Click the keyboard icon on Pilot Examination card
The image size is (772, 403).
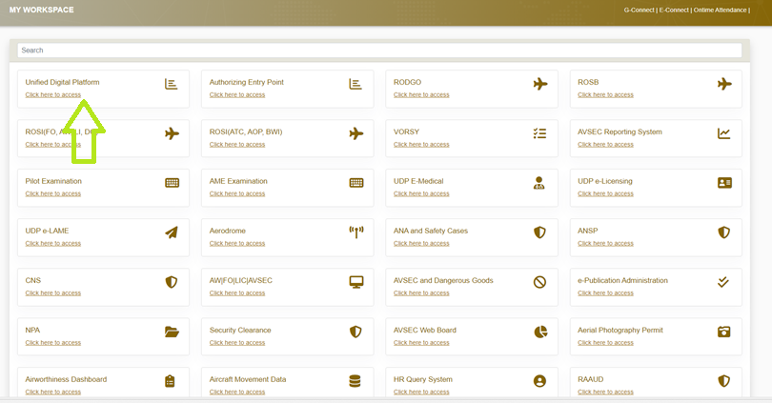172,183
